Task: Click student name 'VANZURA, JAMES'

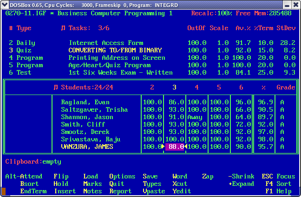Action: 87,147
